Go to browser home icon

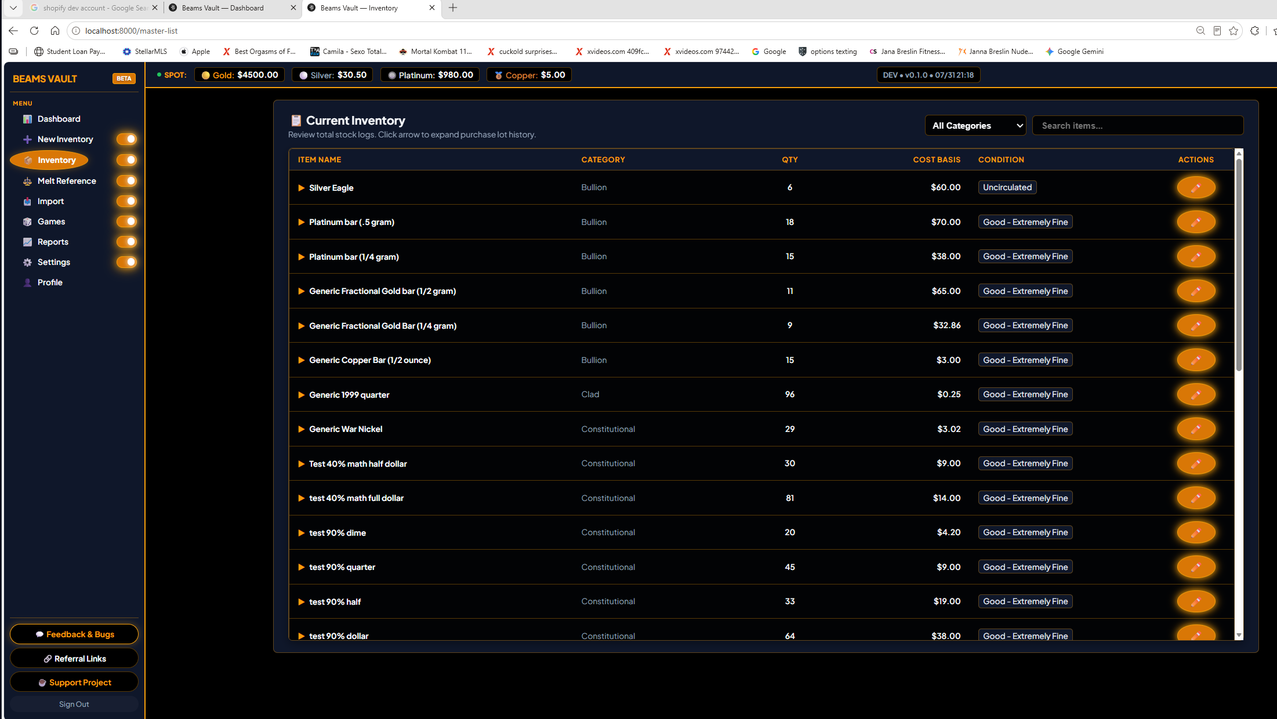pyautogui.click(x=55, y=31)
